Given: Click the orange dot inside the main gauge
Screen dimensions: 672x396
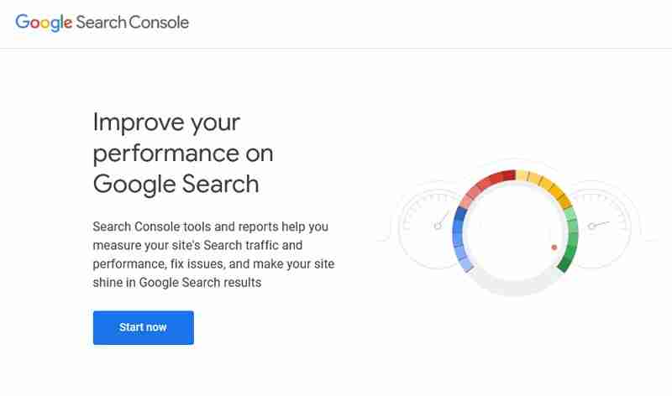Looking at the screenshot, I should pos(554,247).
